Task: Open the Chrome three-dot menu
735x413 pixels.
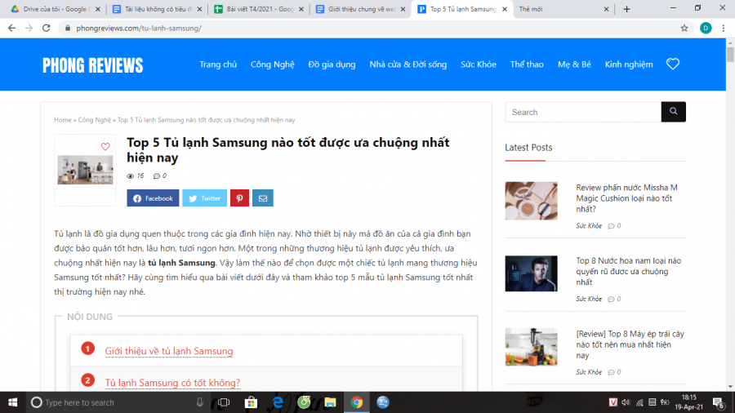Action: click(x=724, y=28)
